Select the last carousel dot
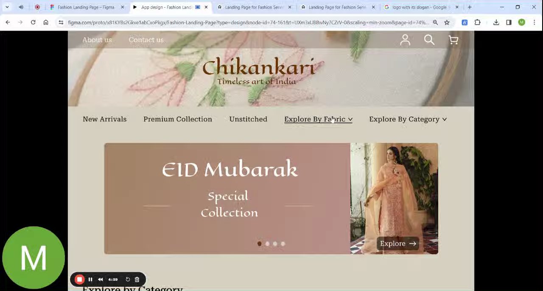 click(x=283, y=243)
